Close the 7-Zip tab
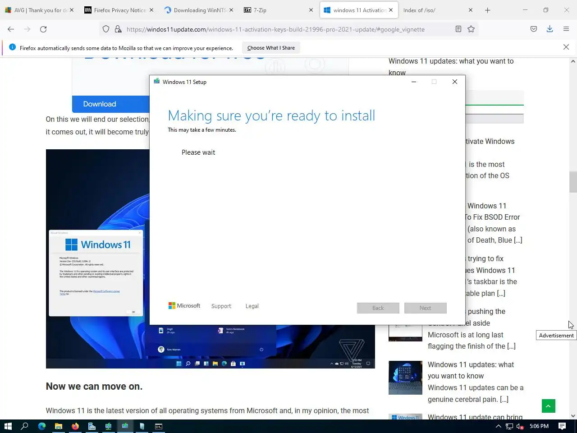Screen dimensions: 577x433 311,10
